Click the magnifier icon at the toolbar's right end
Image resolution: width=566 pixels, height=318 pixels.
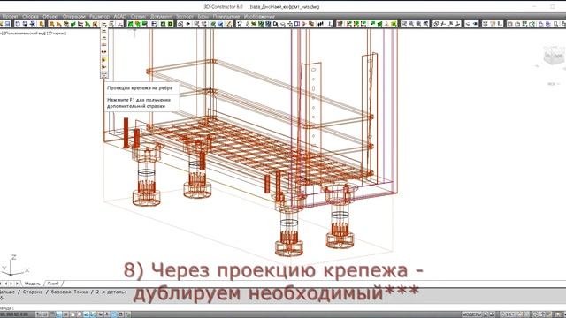pos(556,24)
